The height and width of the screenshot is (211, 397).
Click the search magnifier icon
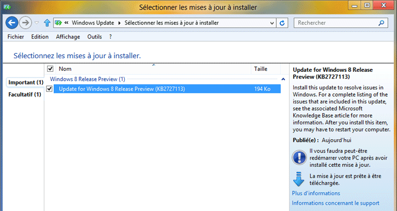pos(381,23)
